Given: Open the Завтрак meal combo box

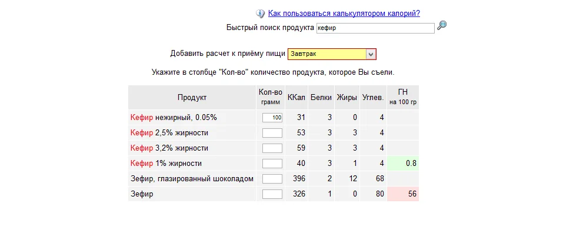Looking at the screenshot, I should [327, 54].
